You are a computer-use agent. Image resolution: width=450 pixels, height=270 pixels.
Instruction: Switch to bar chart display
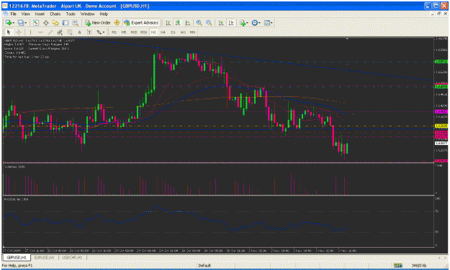tap(168, 22)
